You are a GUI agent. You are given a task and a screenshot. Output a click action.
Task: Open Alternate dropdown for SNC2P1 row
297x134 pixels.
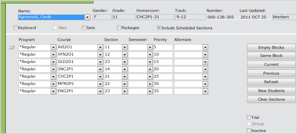coord(205,70)
